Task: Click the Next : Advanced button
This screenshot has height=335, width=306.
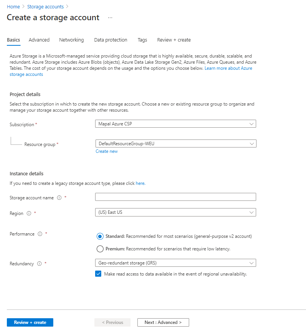Action: 163,322
